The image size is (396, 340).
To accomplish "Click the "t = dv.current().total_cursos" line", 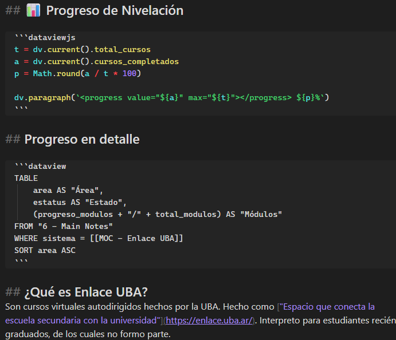I will [83, 49].
